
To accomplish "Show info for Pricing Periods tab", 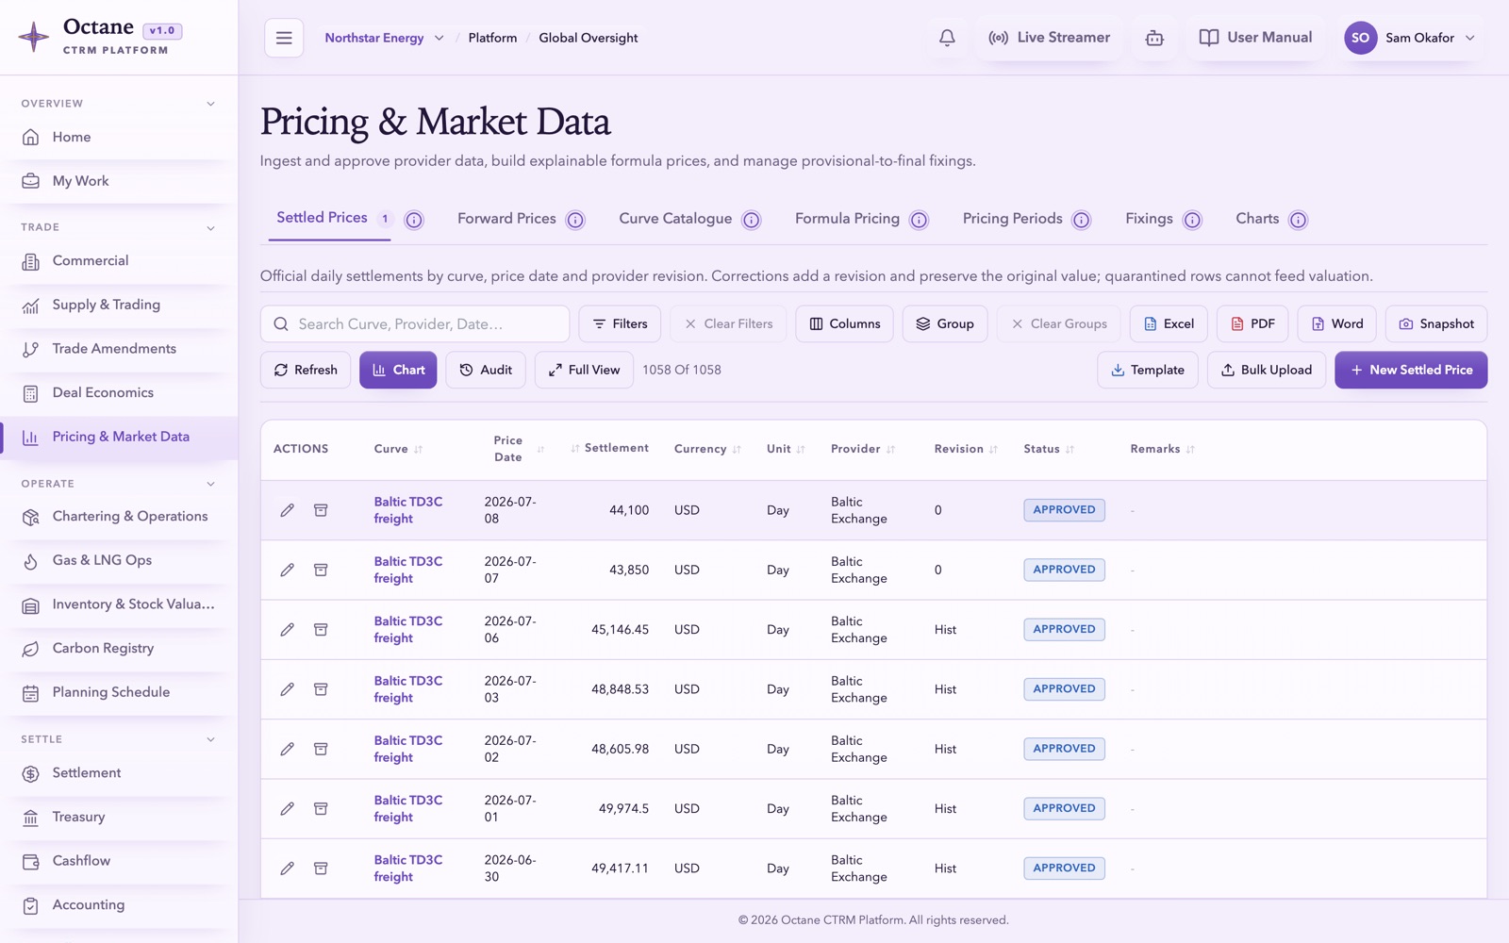I will pos(1082,220).
